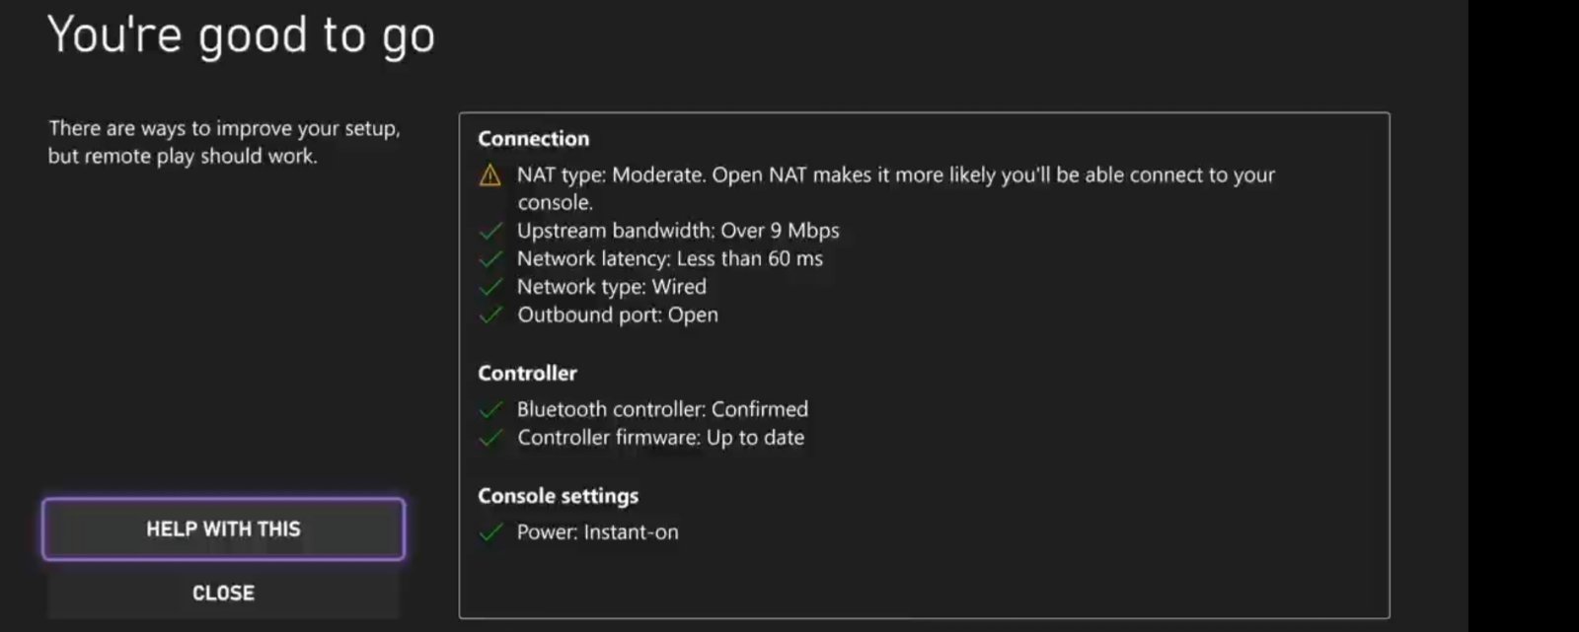Click the Network latency green checkmark

(490, 259)
